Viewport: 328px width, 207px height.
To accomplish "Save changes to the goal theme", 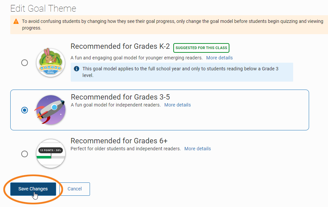I will (33, 189).
